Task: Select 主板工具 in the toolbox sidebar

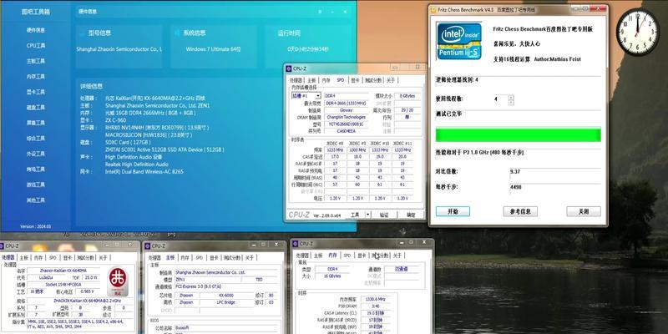Action: coord(36,61)
